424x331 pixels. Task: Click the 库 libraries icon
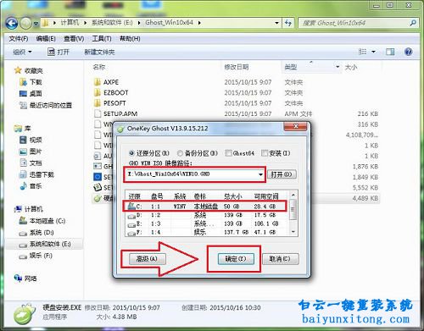click(18, 129)
